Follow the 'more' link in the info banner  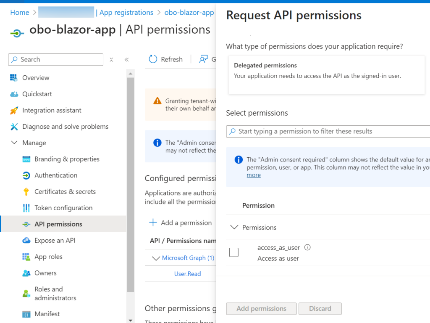pos(254,175)
